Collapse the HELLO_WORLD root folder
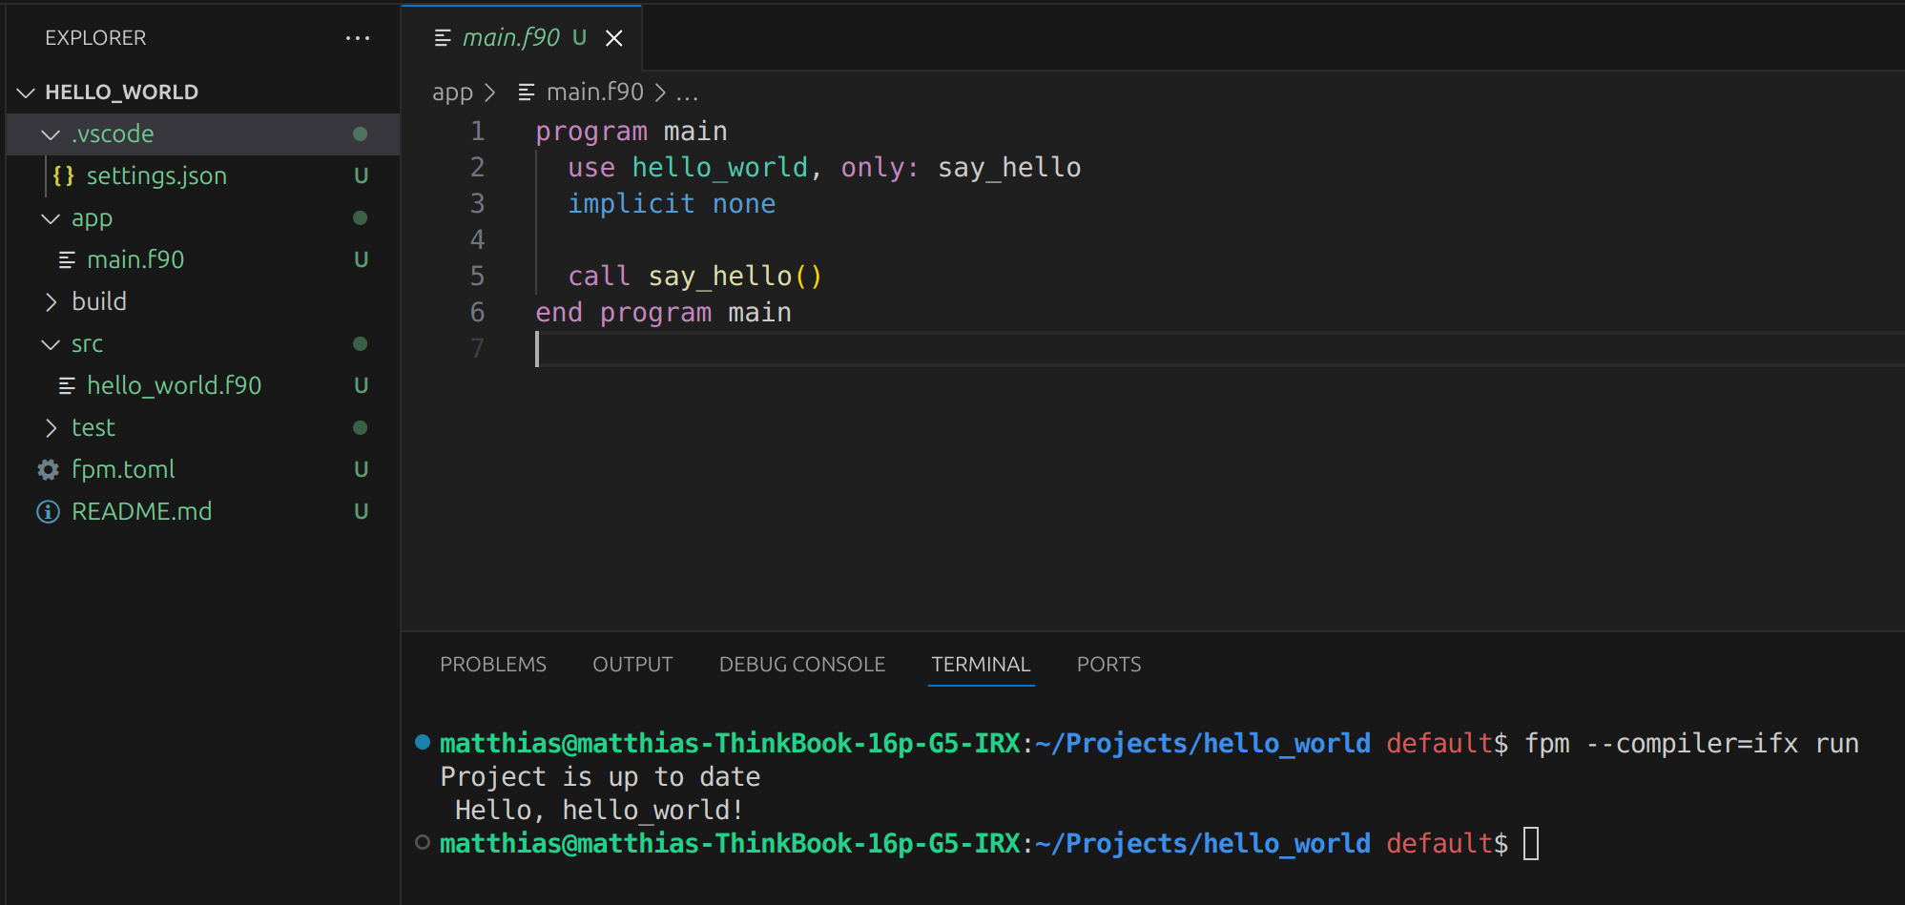1905x905 pixels. (x=27, y=93)
